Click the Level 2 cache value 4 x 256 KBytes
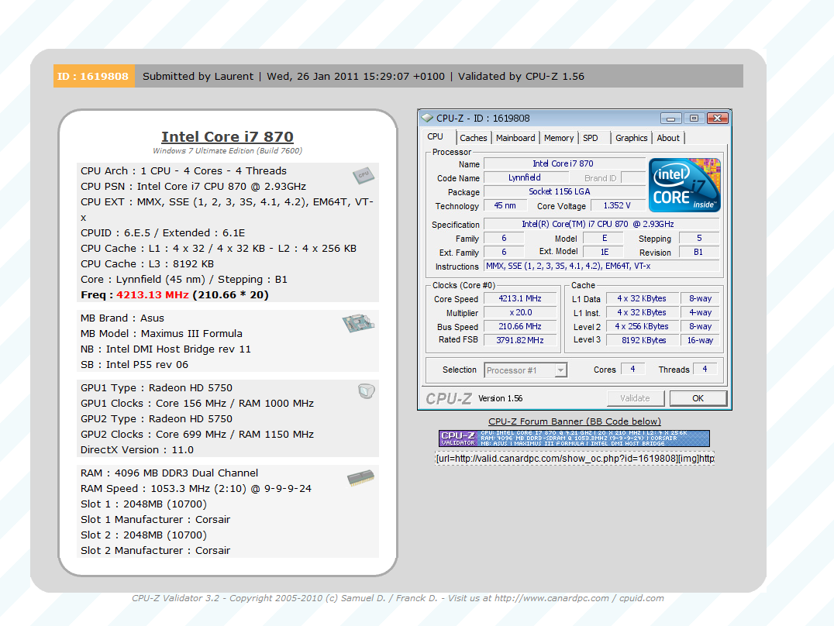Viewport: 834px width, 626px height. pyautogui.click(x=643, y=327)
